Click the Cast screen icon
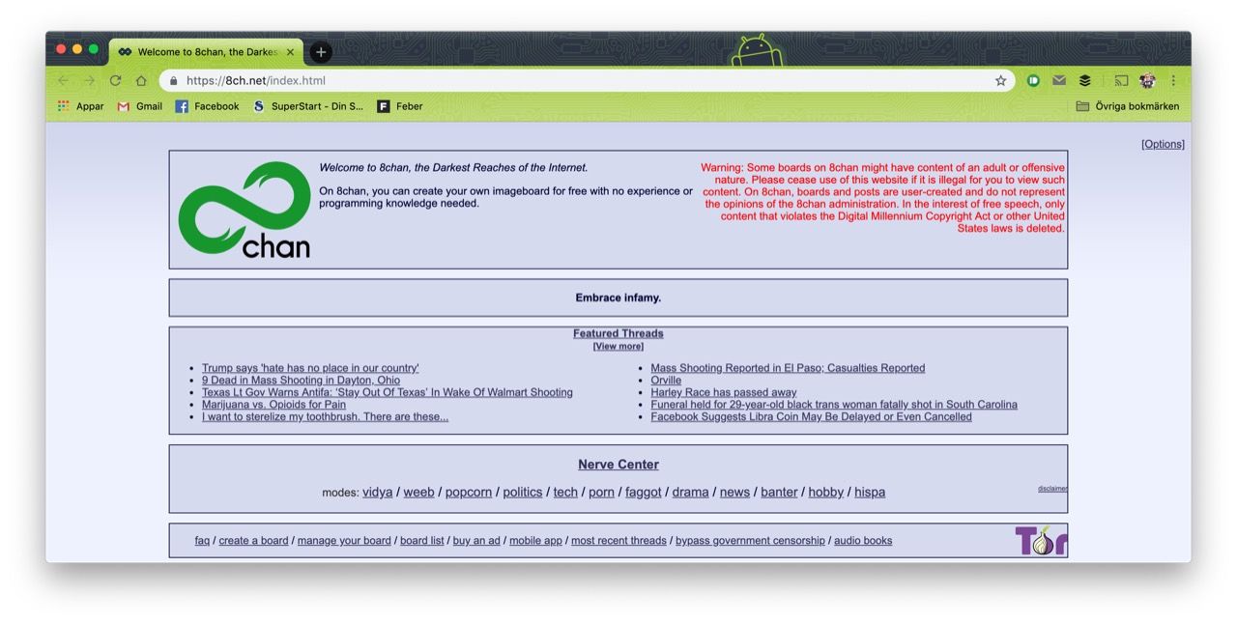This screenshot has height=623, width=1237. (x=1121, y=81)
